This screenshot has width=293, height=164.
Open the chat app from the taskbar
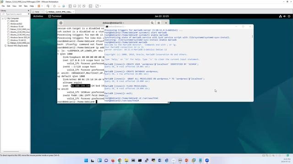[106, 160]
